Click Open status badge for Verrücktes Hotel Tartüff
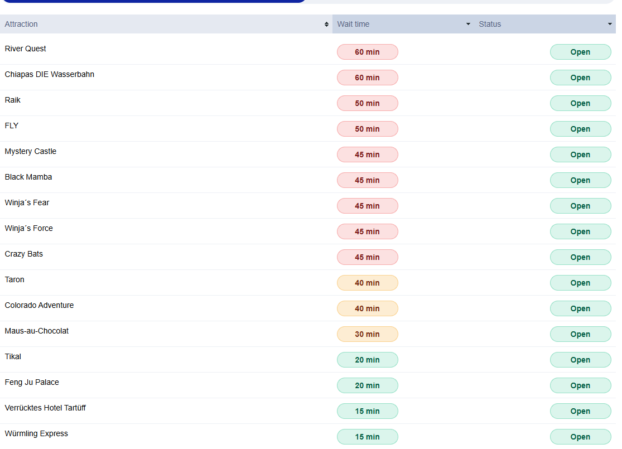622x449 pixels. coord(580,411)
